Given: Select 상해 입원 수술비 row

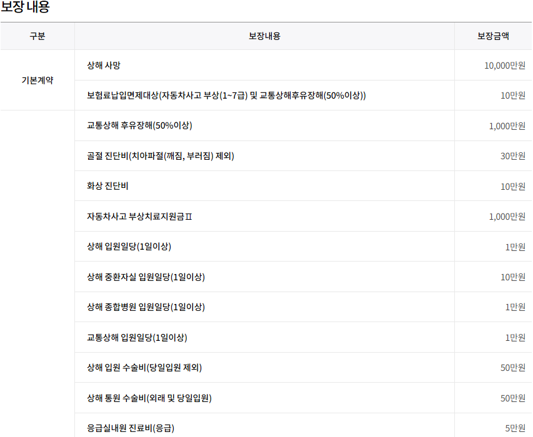Looking at the screenshot, I should tap(144, 368).
